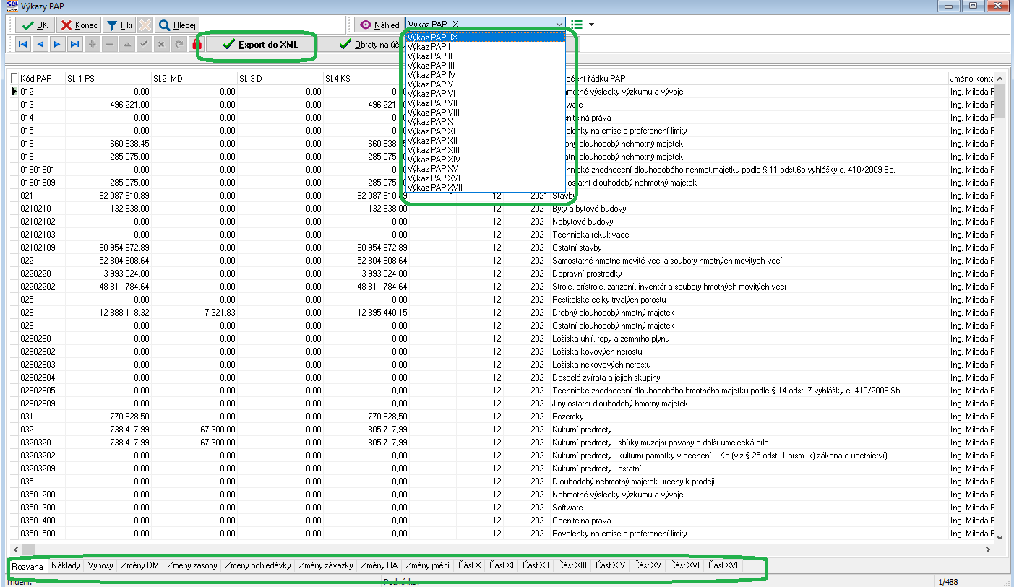Viewport: 1014px width, 587px height.
Task: Switch to the Rozvaha tab
Action: click(x=27, y=566)
